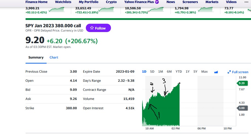Viewport: 251px width, 137px height.
Task: Click the SPY Jan 2023 380.000 call title
Action: 53,26
